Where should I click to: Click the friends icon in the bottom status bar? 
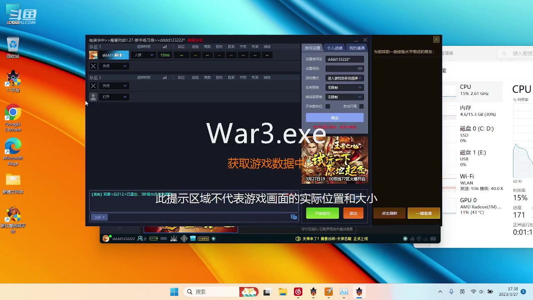140,239
